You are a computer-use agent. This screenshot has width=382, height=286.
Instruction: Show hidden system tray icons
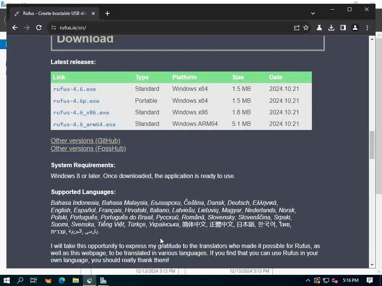tap(308, 280)
